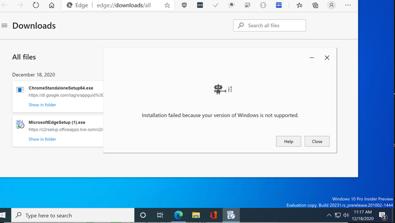Click the browser back arrow
This screenshot has width=395, height=223.
(x=5, y=5)
